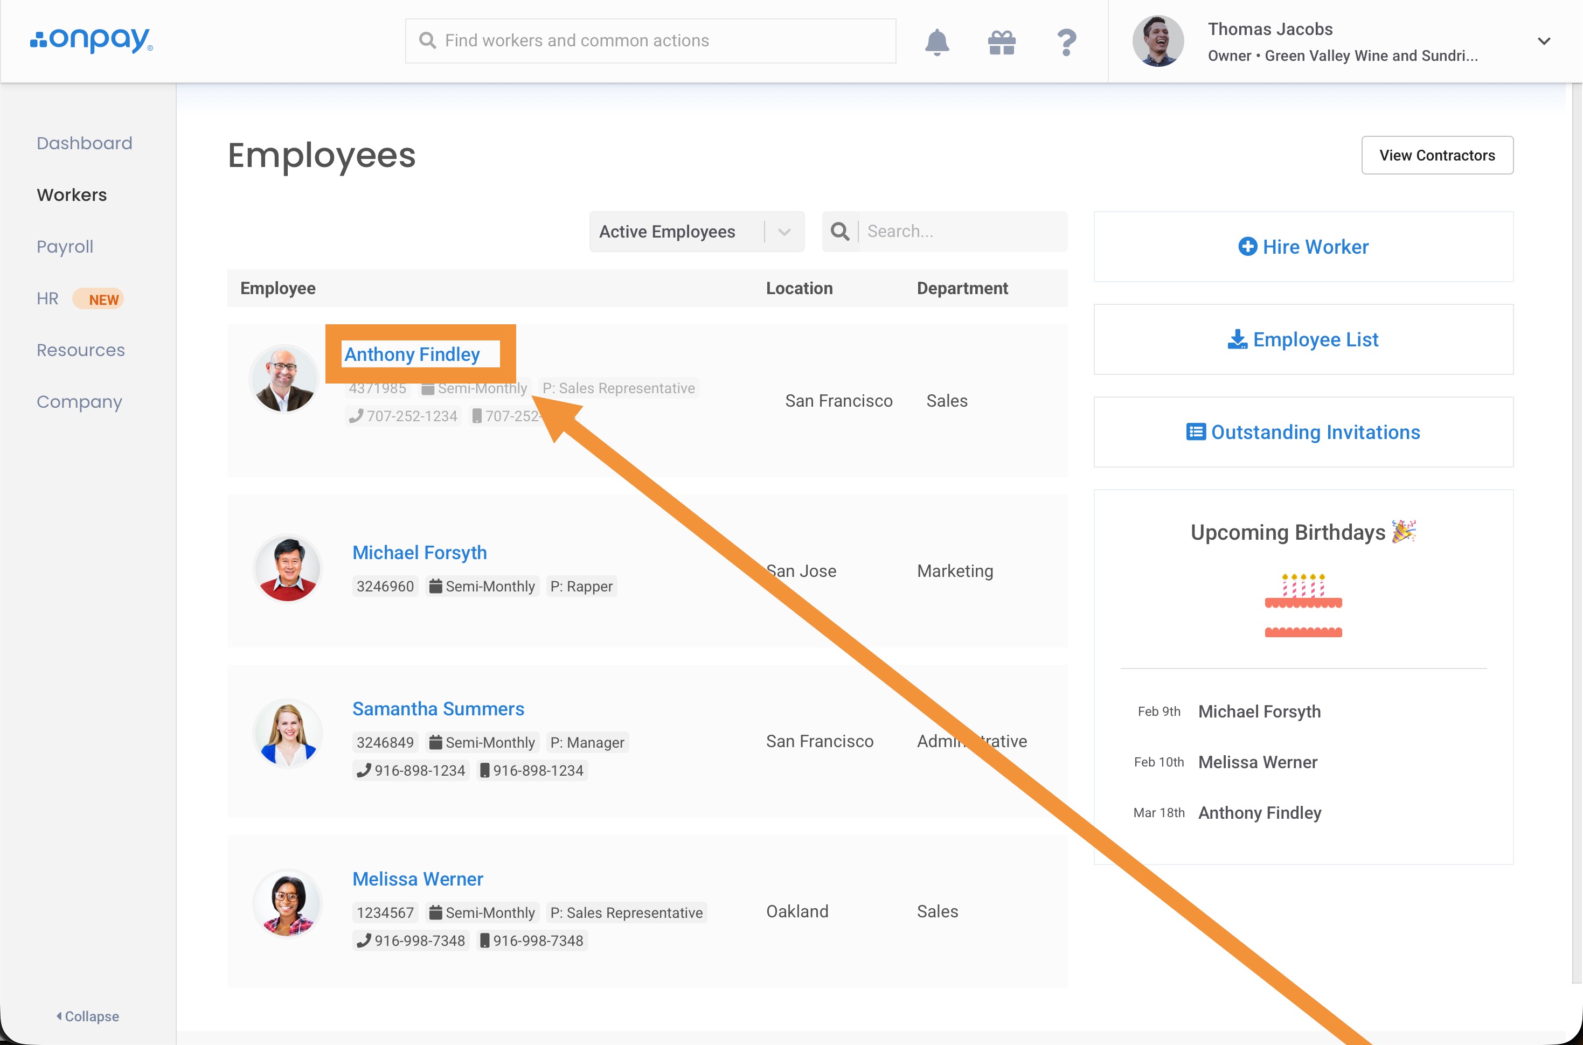Screen dimensions: 1583x1045
Task: Click the View Contractors button
Action: [1437, 155]
